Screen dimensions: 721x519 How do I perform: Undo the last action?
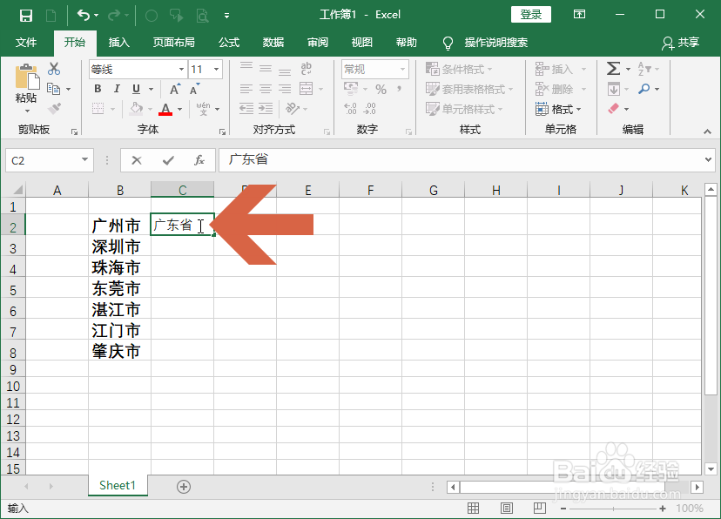pyautogui.click(x=84, y=16)
